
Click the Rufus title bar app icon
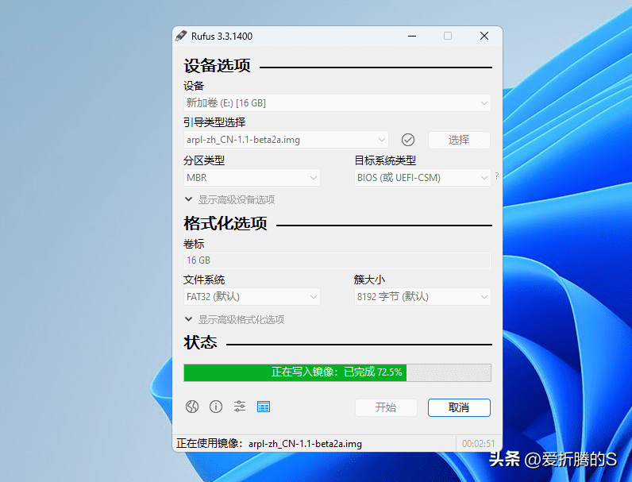pyautogui.click(x=182, y=36)
